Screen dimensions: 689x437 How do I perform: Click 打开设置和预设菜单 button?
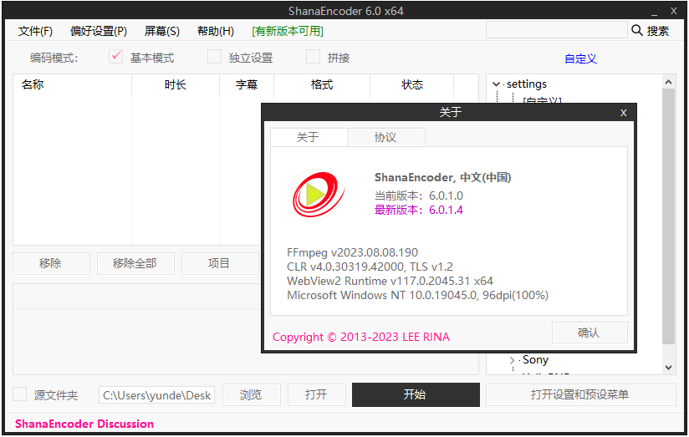tap(580, 394)
